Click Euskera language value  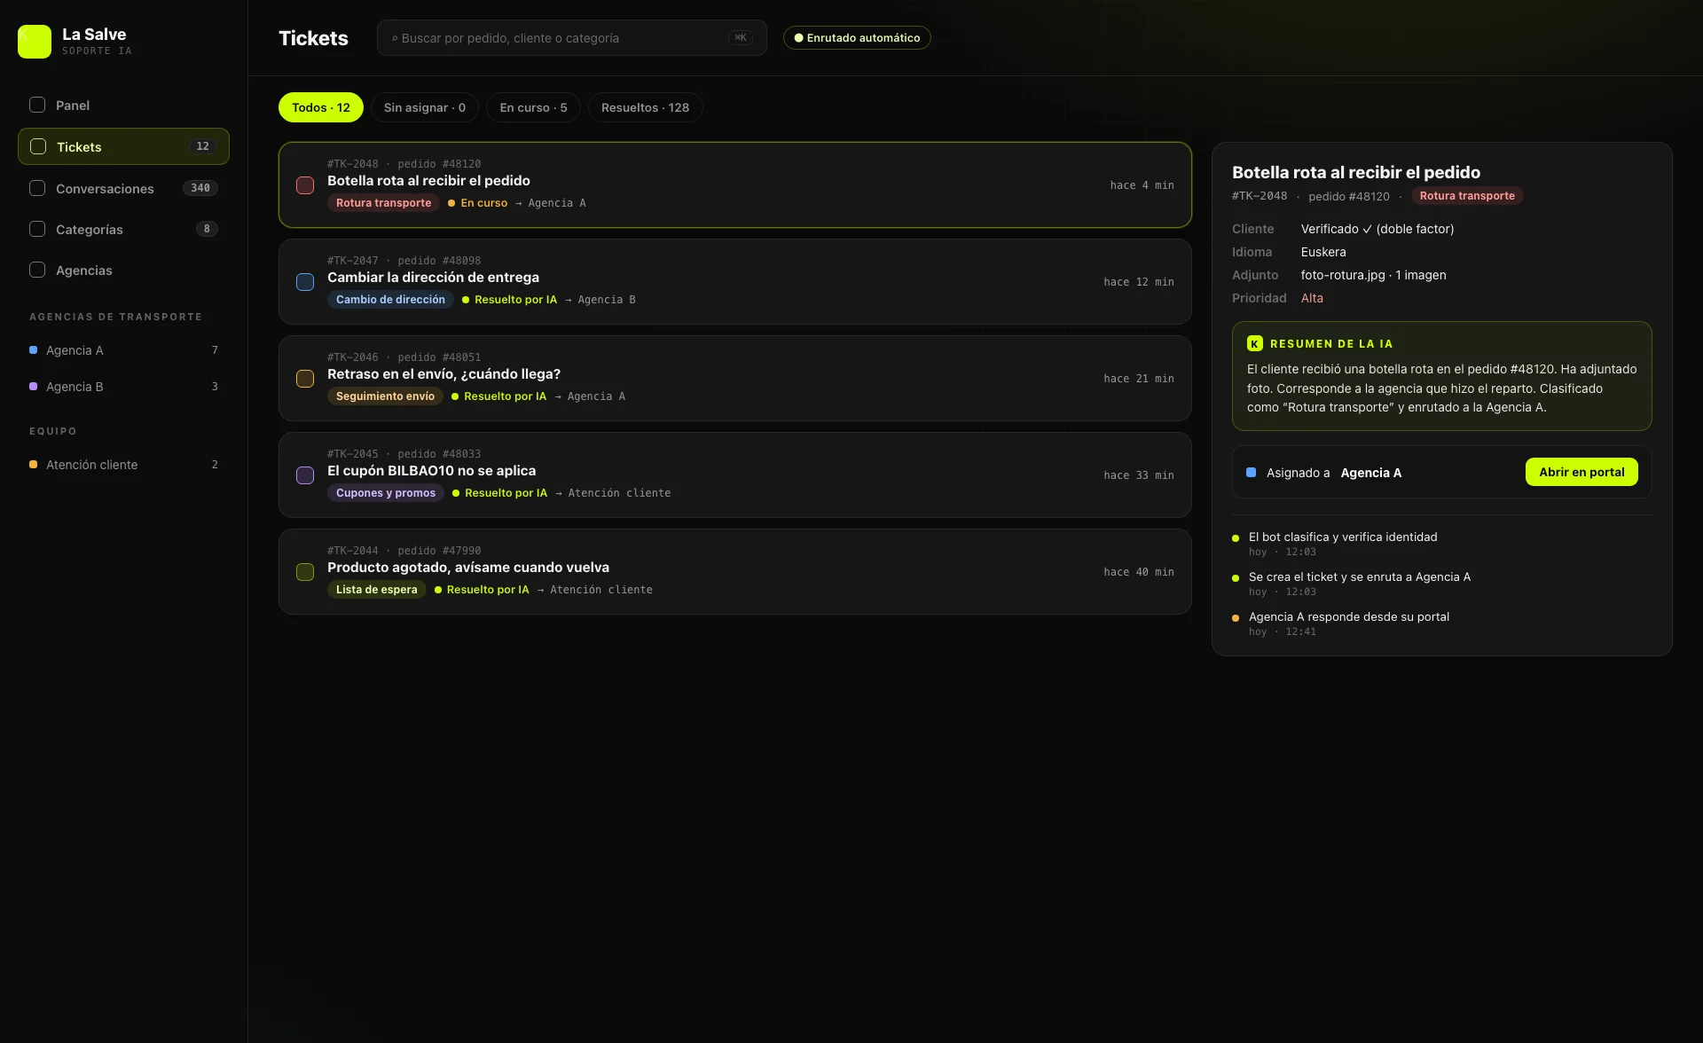1323,252
